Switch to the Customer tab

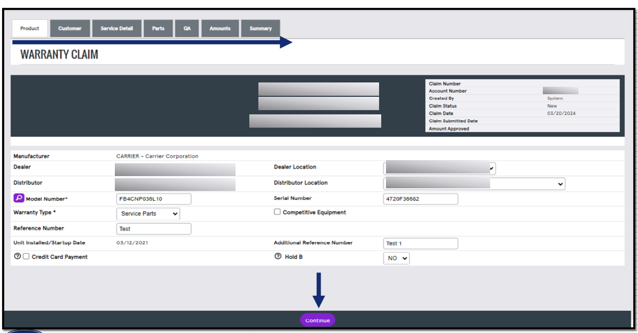[x=70, y=28]
